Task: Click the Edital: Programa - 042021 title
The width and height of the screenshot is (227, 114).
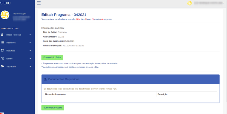Action: click(x=64, y=15)
